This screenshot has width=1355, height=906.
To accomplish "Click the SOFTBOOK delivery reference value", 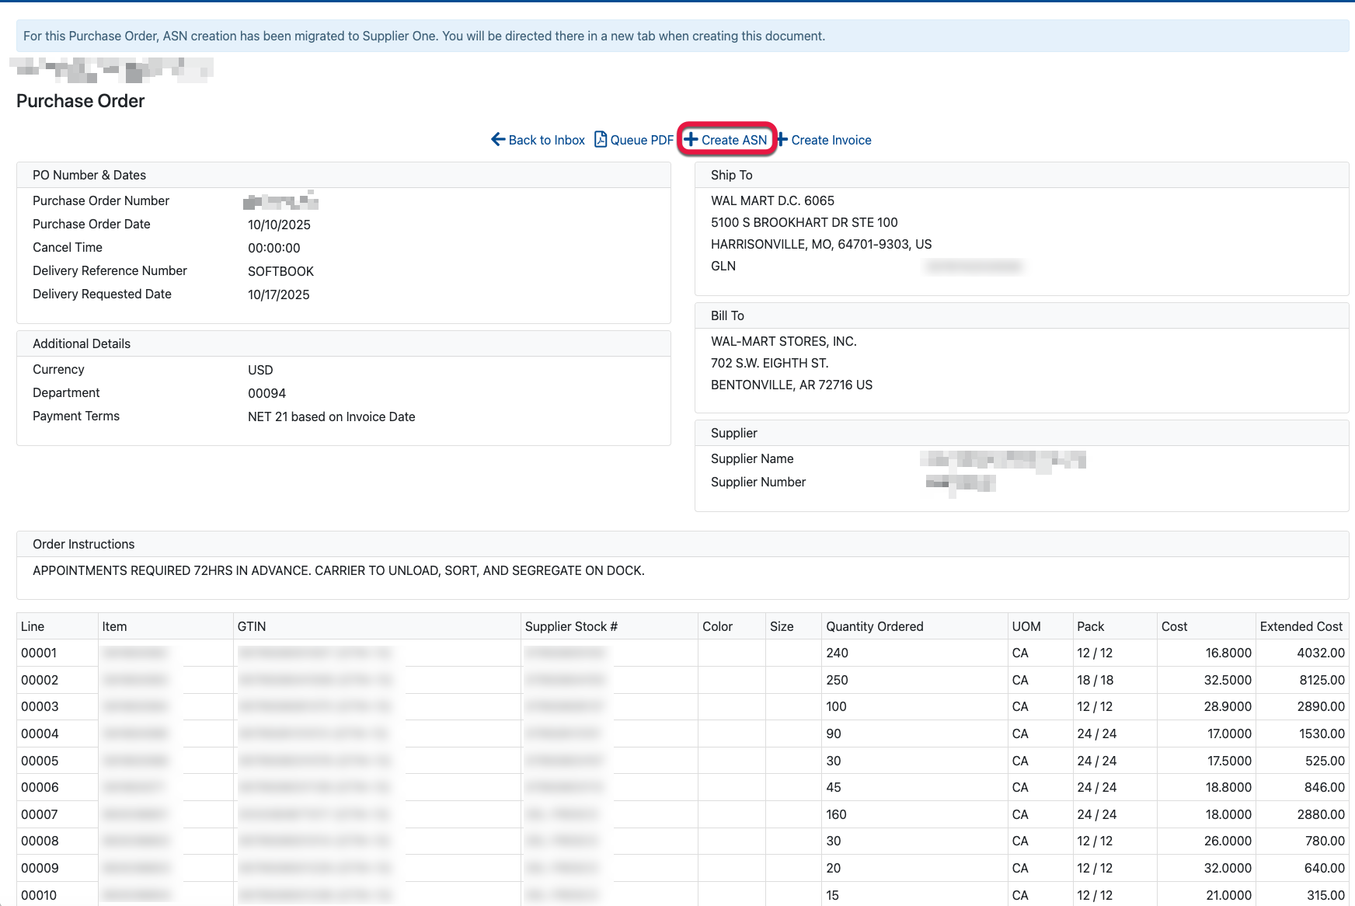I will click(x=280, y=271).
